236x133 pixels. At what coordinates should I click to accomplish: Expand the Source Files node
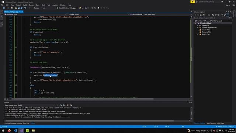pyautogui.click(x=197, y=34)
